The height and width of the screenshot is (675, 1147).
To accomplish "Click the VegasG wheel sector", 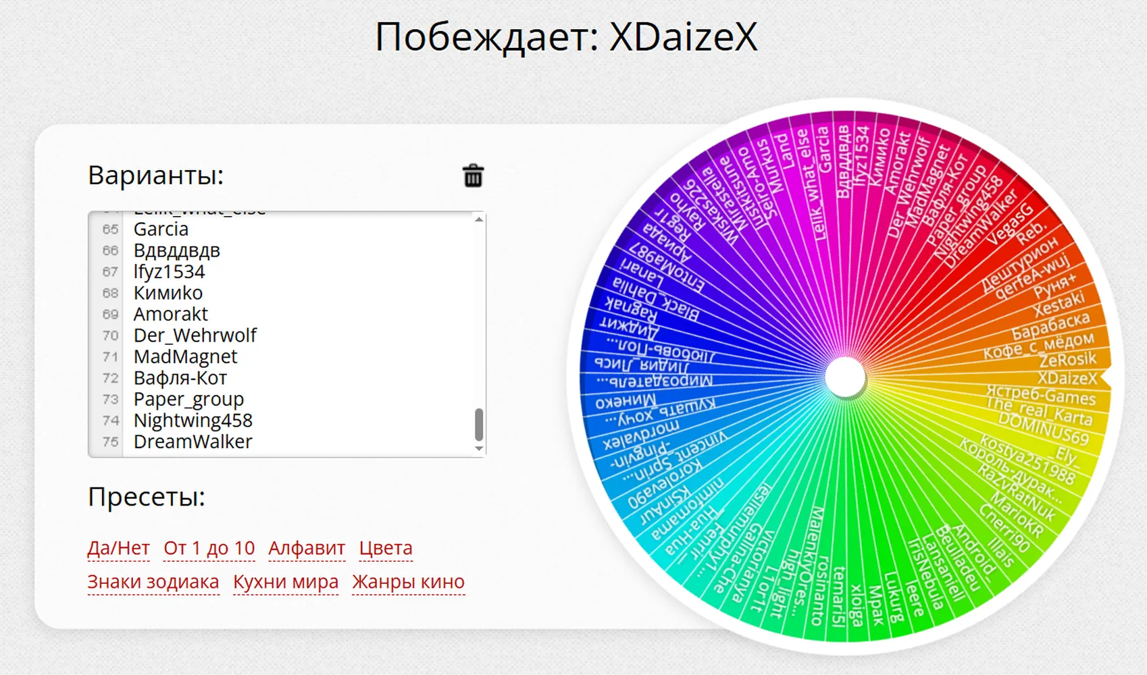I will pyautogui.click(x=1010, y=225).
